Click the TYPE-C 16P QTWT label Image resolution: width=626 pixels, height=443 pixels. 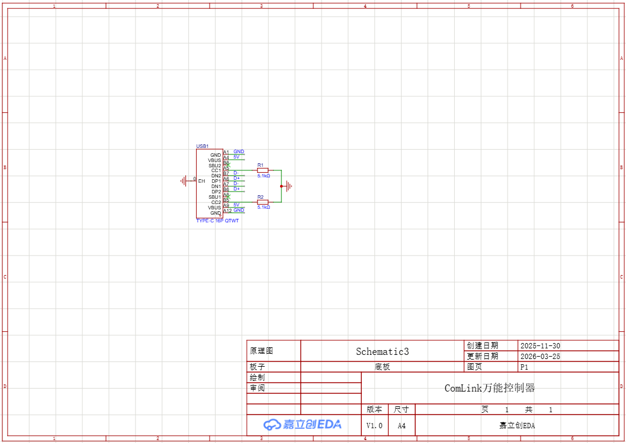point(217,221)
